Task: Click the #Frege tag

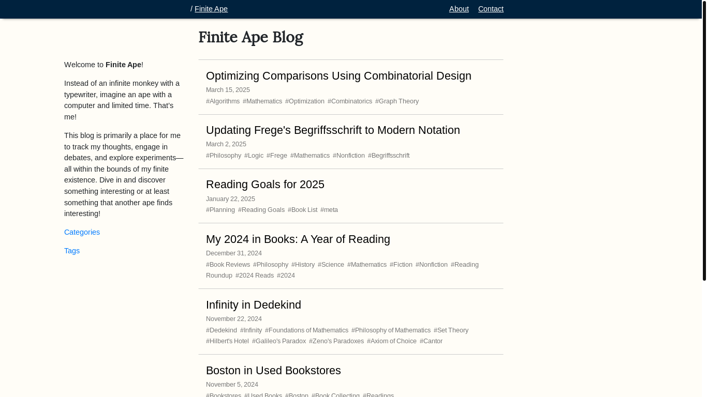Action: (277, 156)
